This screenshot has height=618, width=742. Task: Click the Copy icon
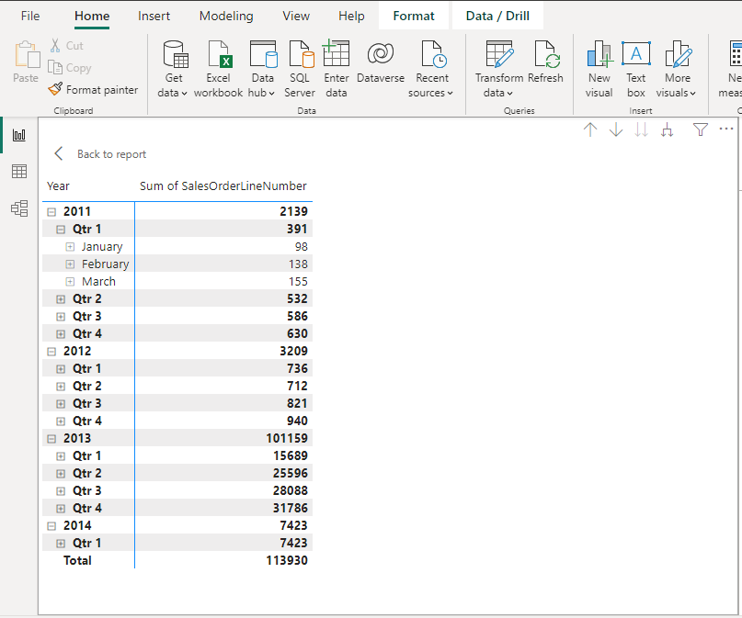[x=55, y=68]
